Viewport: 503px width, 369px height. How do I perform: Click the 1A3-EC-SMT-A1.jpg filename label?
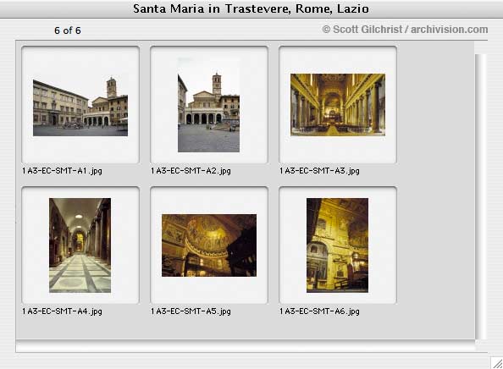[x=62, y=171]
